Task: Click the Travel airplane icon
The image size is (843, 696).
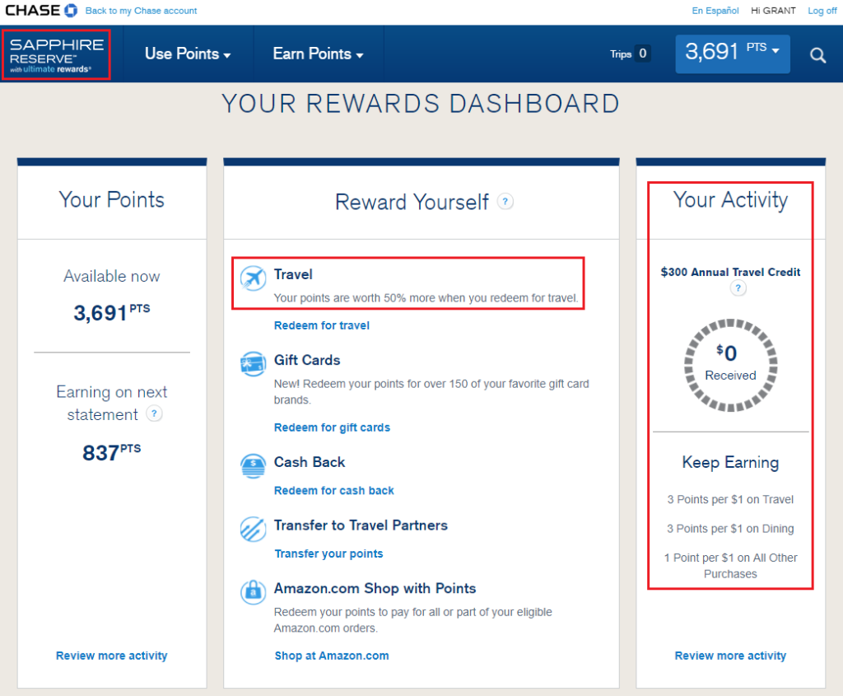Action: [x=254, y=278]
